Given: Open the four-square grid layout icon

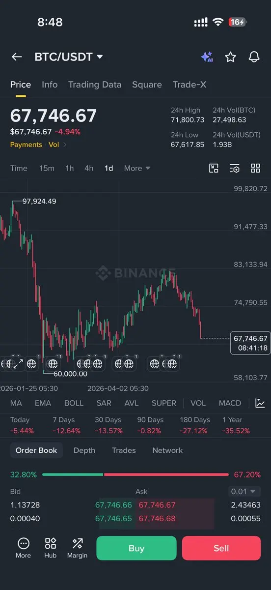Looking at the screenshot, I should coord(255,168).
